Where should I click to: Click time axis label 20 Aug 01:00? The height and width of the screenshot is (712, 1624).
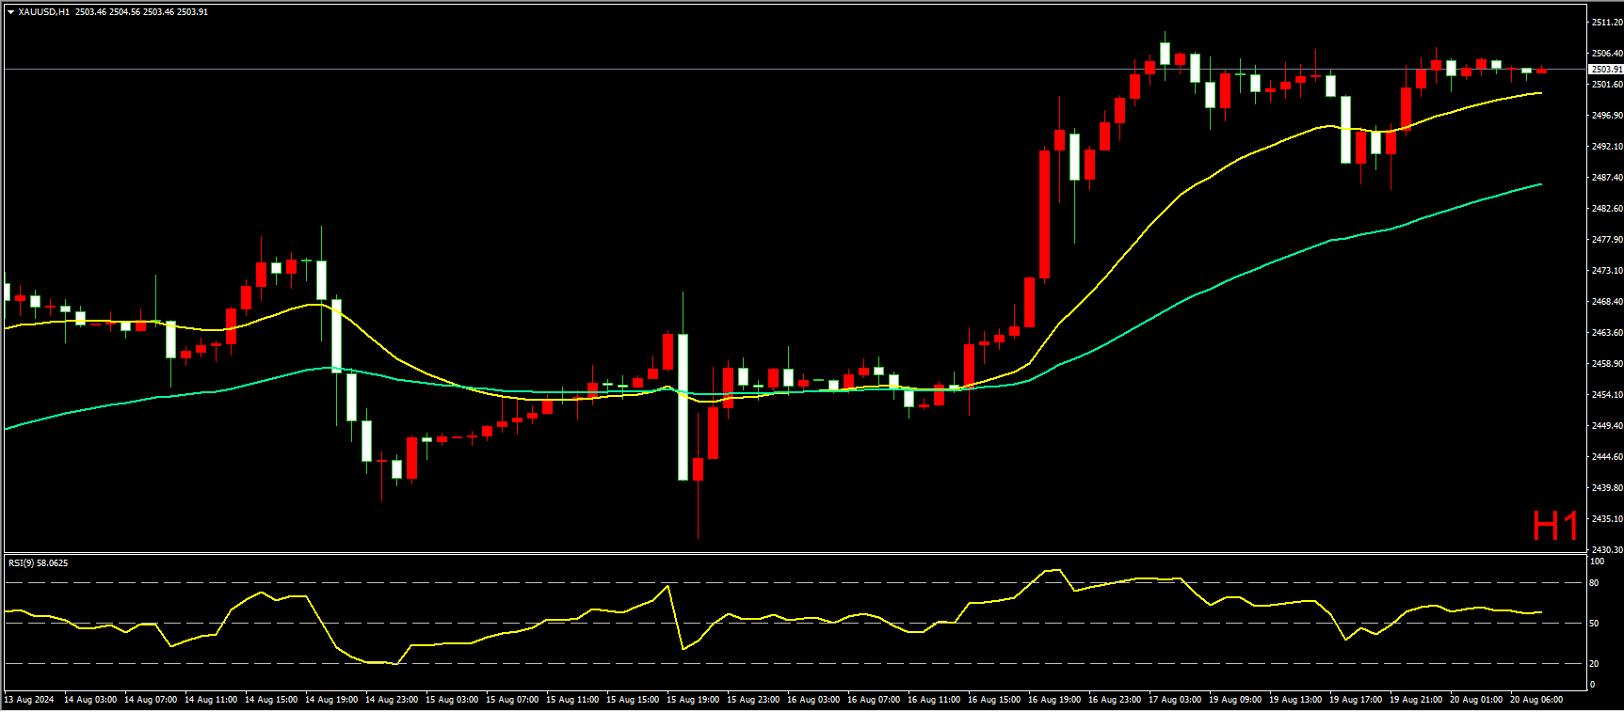pyautogui.click(x=1476, y=700)
